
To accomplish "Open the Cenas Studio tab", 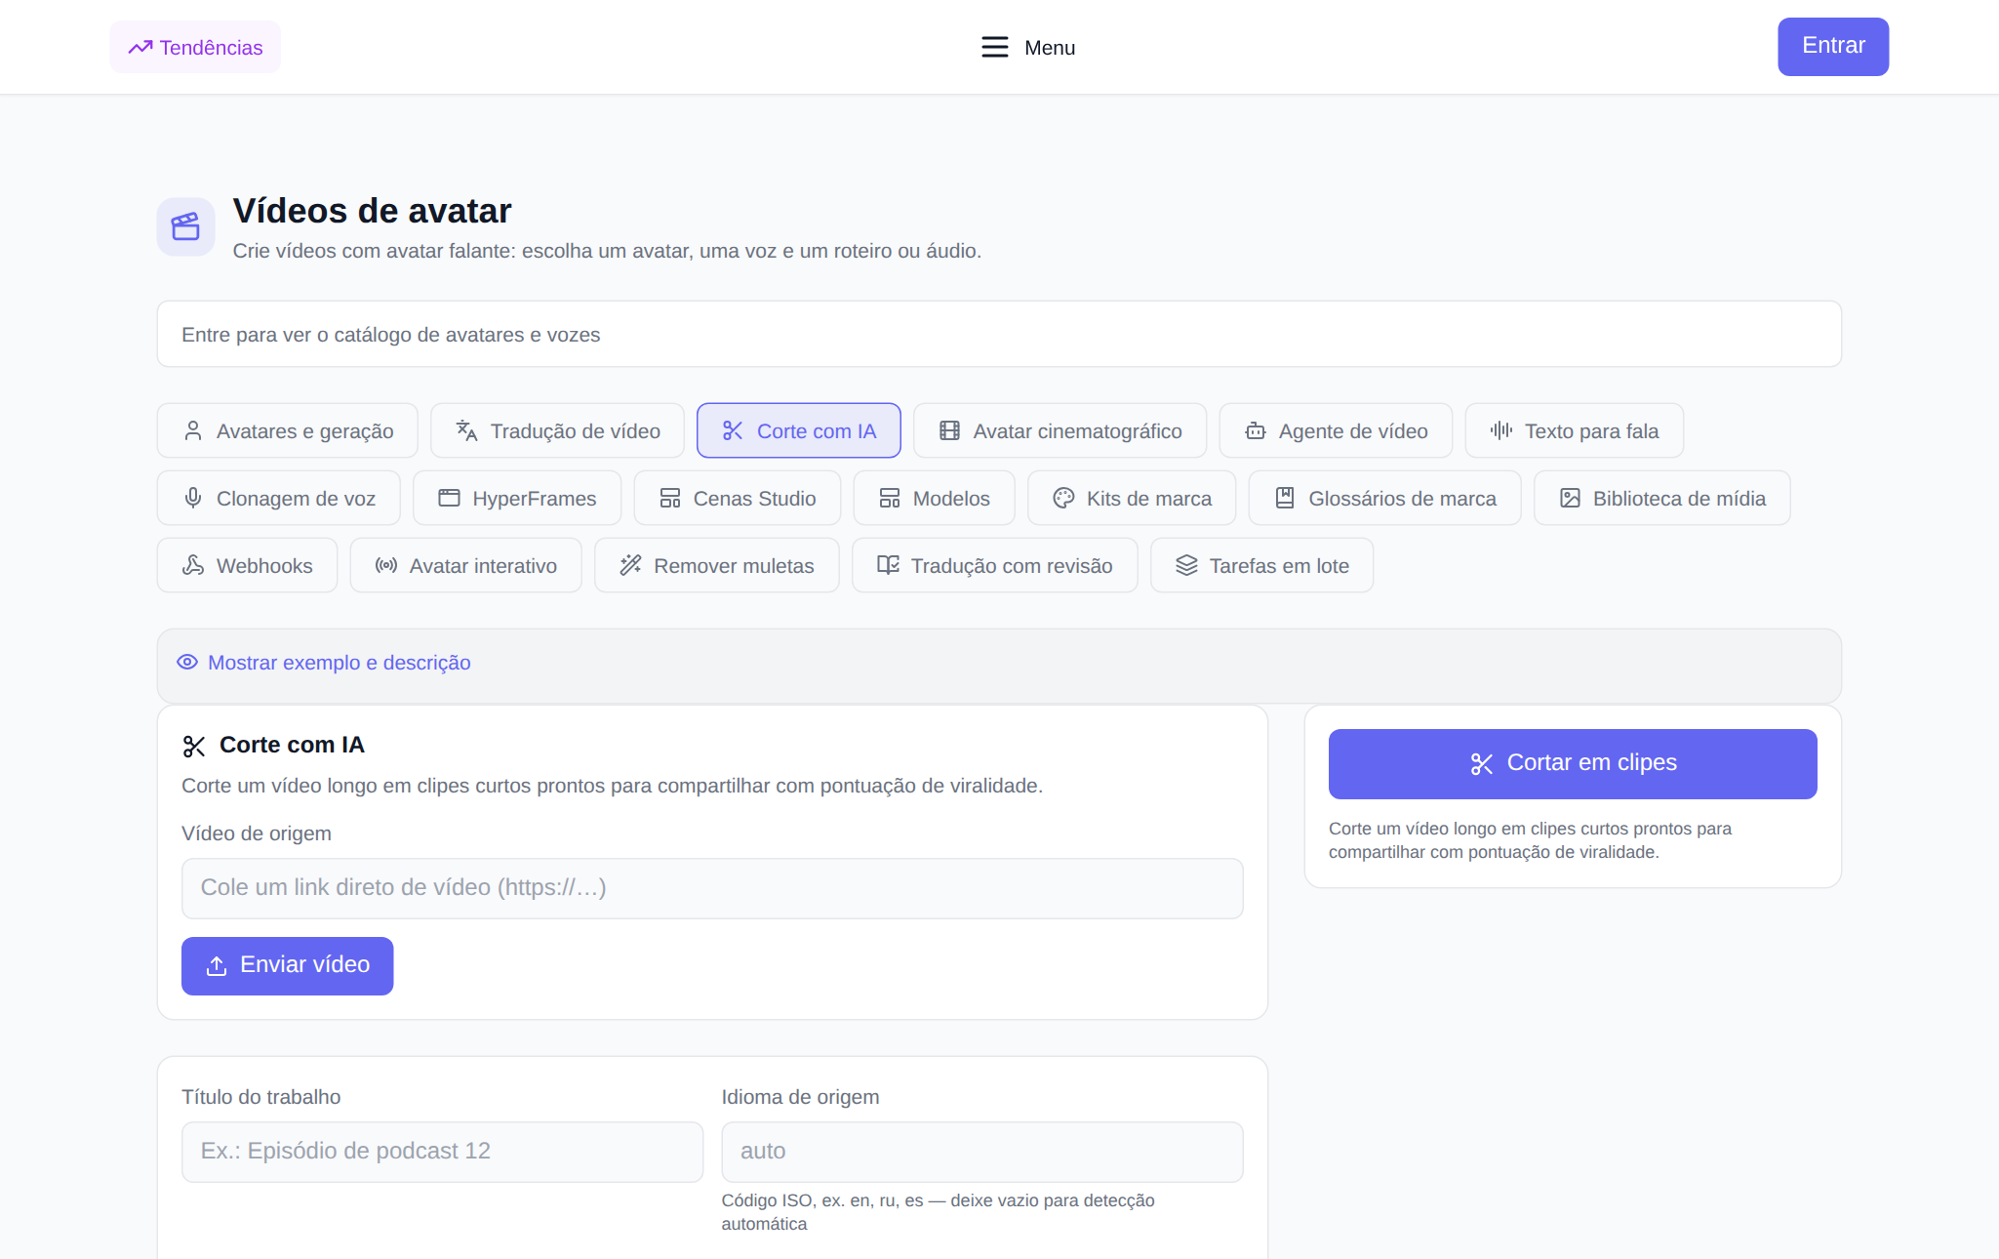I will point(737,498).
